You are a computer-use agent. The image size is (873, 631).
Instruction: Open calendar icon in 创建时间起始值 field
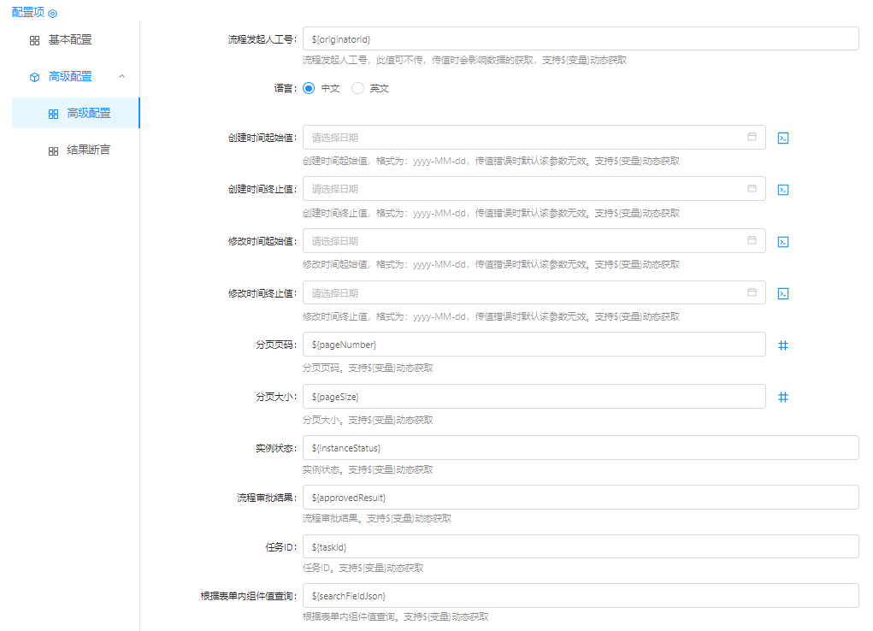(x=752, y=137)
